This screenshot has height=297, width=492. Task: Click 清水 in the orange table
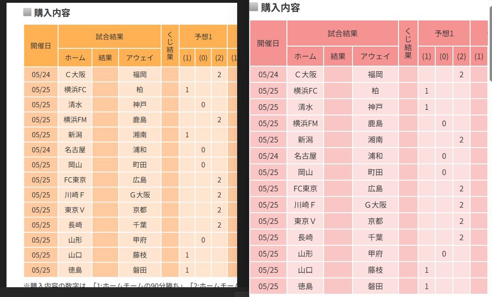pyautogui.click(x=75, y=105)
